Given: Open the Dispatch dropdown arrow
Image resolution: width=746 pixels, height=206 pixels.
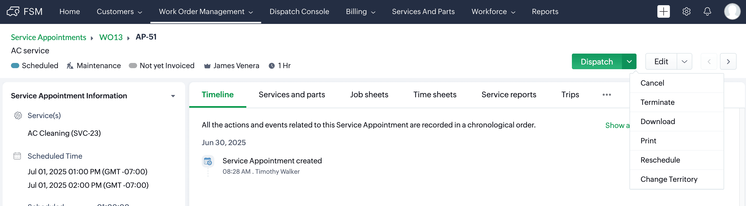Looking at the screenshot, I should pyautogui.click(x=629, y=62).
